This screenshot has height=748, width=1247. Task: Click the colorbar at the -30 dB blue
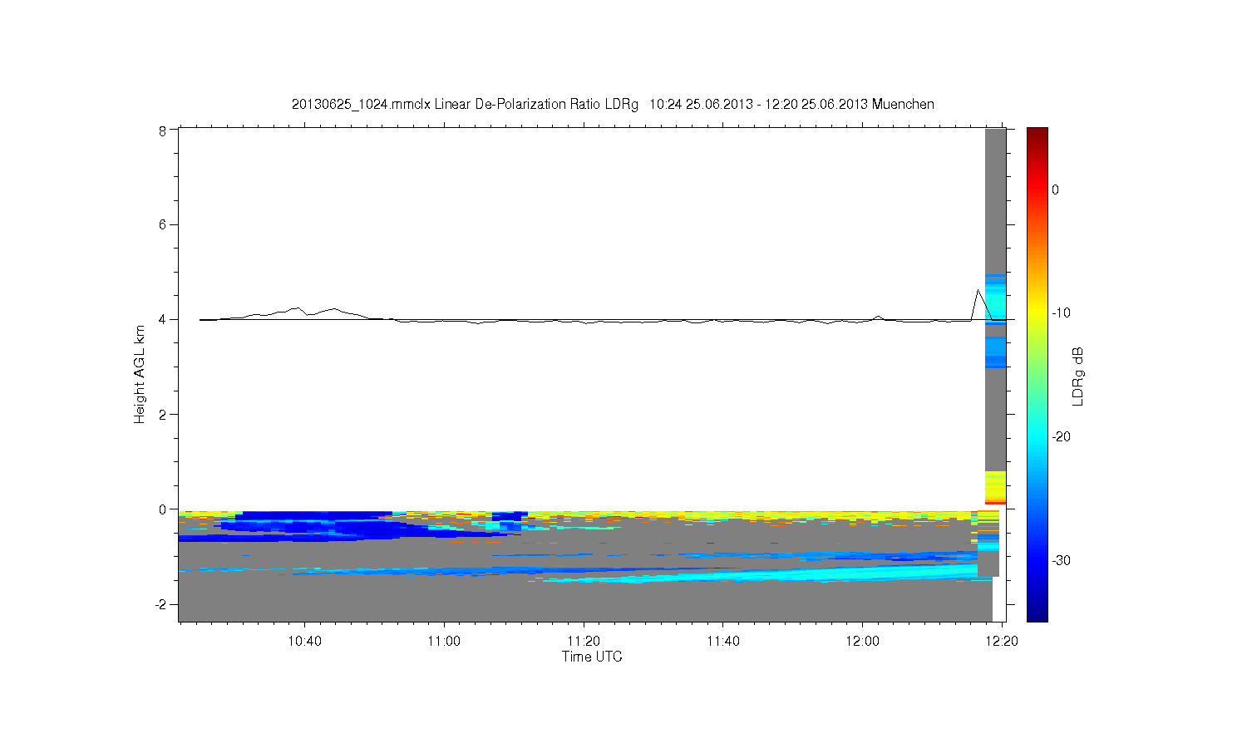(x=1037, y=561)
